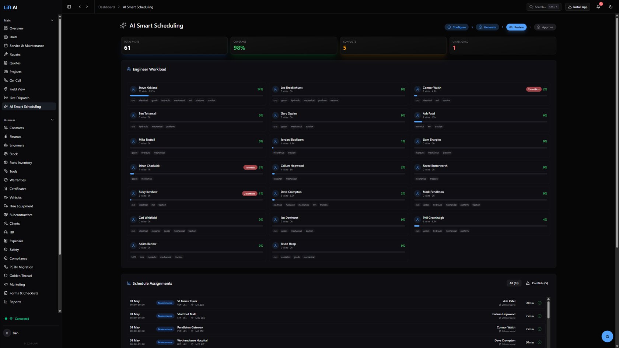Go to the Approve step
This screenshot has height=348, width=619.
click(545, 27)
